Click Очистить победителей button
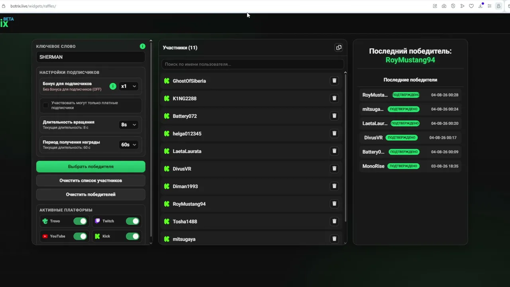510x287 pixels. tap(91, 195)
